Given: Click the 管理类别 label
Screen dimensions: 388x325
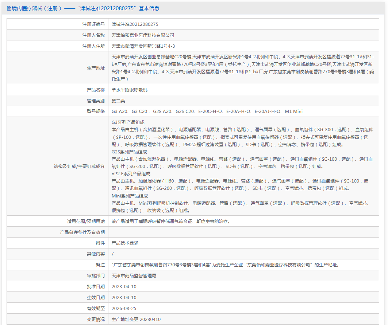Looking at the screenshot, I should click(x=96, y=101).
